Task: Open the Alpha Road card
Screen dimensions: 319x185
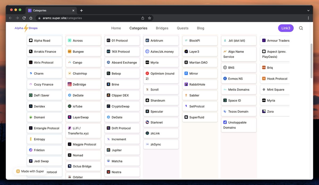Action: click(44, 41)
